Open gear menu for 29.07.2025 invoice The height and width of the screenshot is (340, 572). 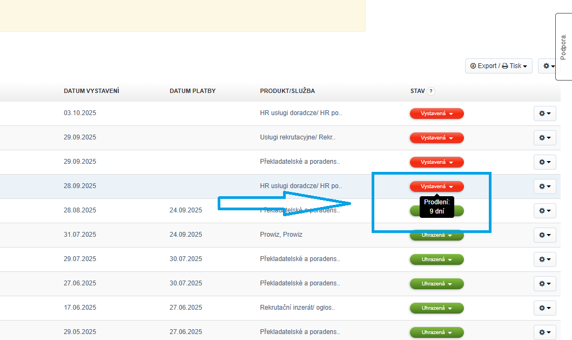[x=544, y=259]
